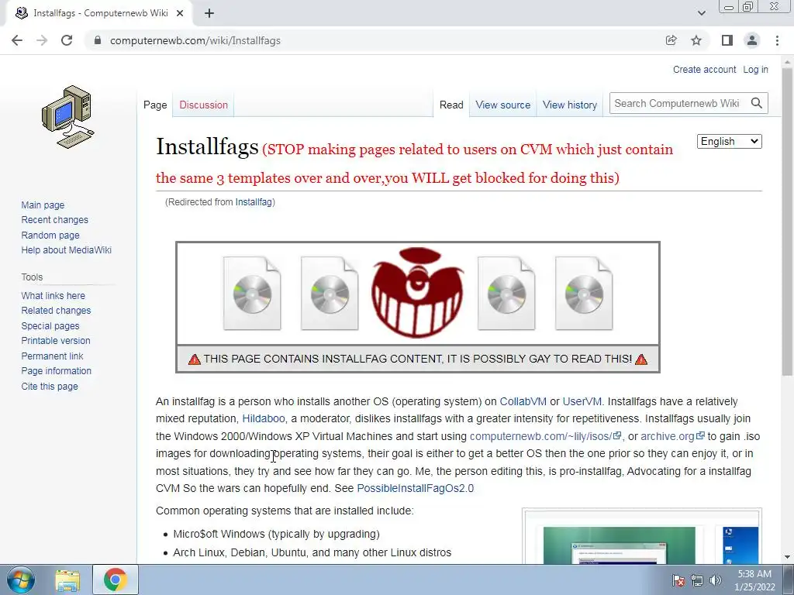Click the browser forward arrow
Screen dimensions: 794x595
click(42, 40)
